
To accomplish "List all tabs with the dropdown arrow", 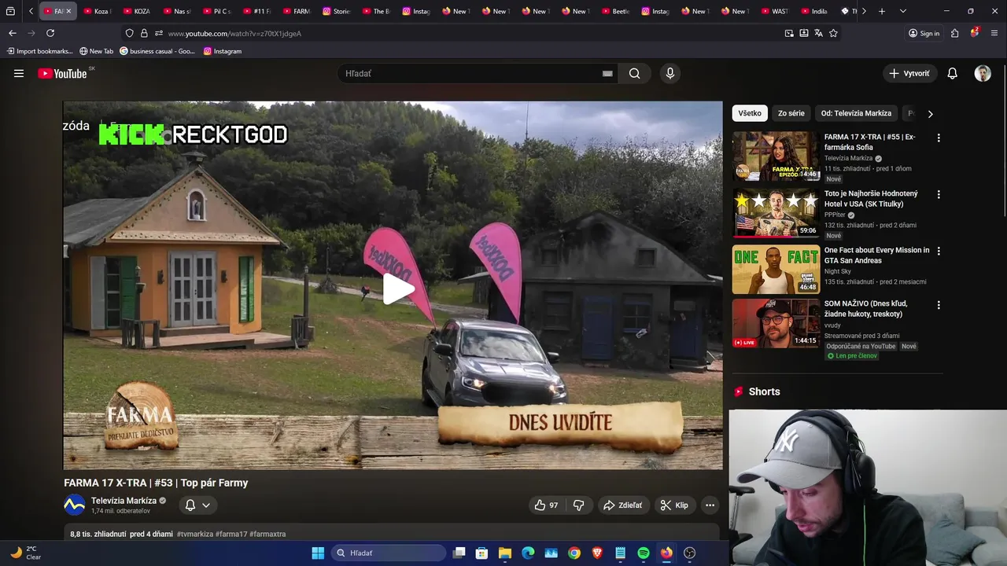I will pos(902,11).
